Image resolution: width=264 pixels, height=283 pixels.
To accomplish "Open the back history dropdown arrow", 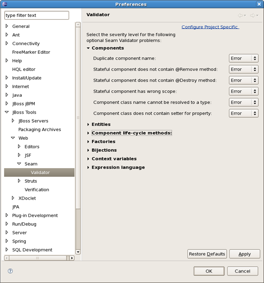I will click(245, 15).
